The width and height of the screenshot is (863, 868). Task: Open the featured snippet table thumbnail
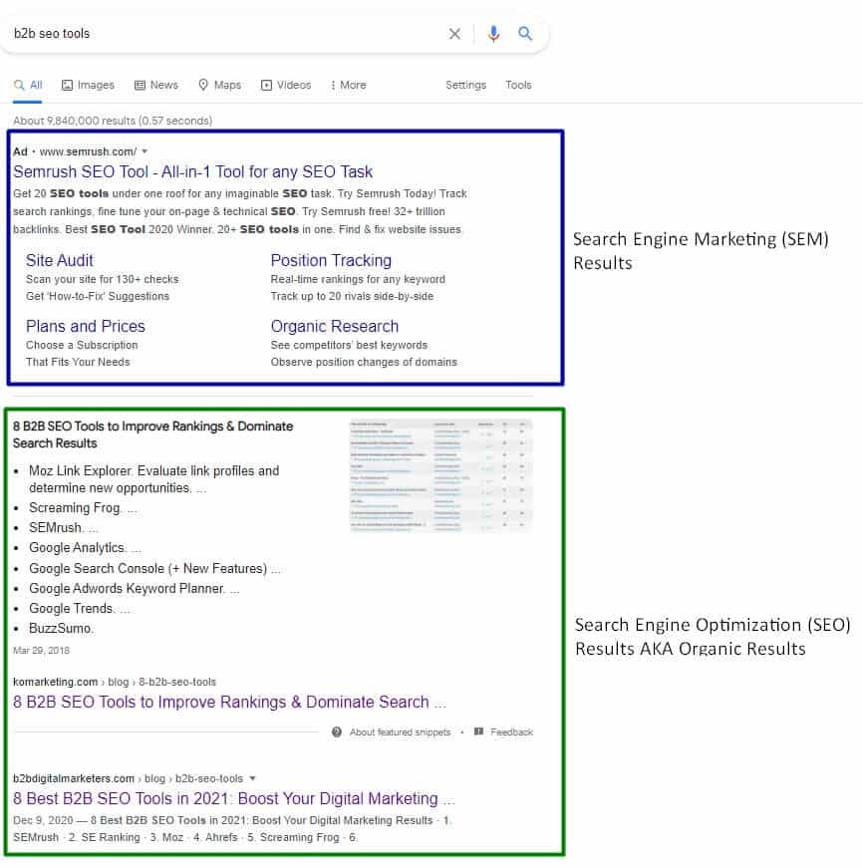click(440, 475)
